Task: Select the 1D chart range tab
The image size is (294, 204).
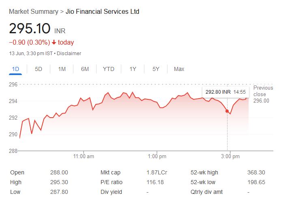Action: 15,69
